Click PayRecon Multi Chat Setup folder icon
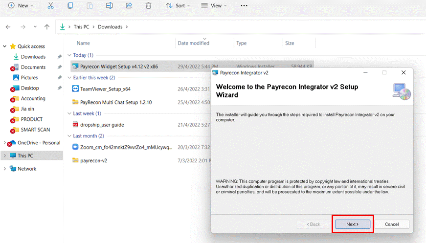This screenshot has width=426, height=243. 75,102
